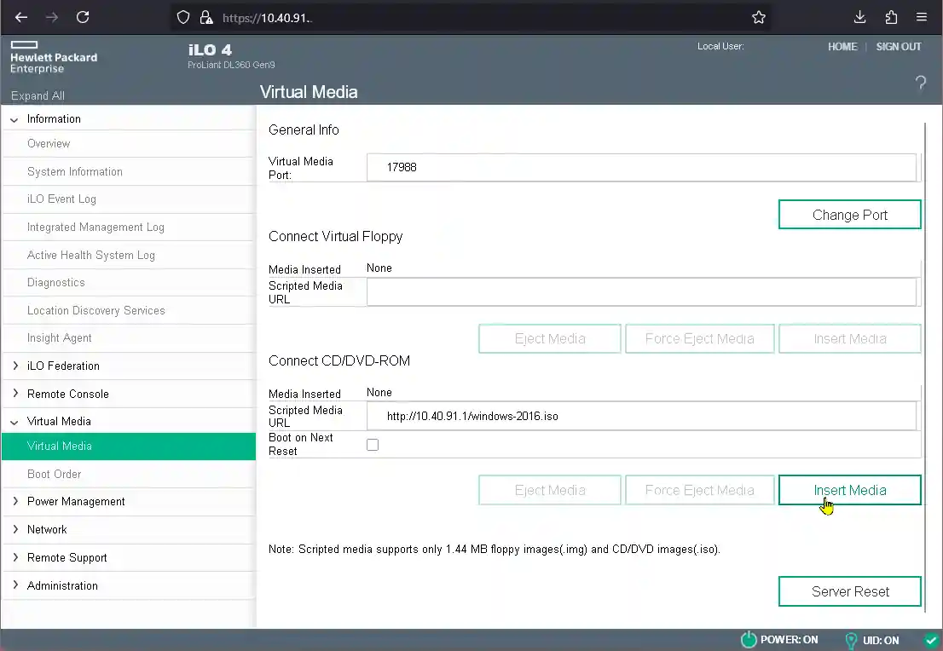
Task: Click the HOME link
Action: [x=842, y=46]
